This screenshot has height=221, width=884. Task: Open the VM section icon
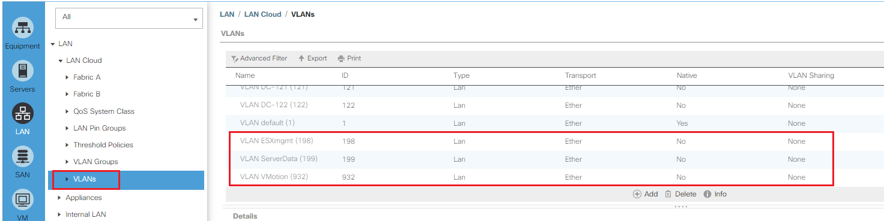23,200
